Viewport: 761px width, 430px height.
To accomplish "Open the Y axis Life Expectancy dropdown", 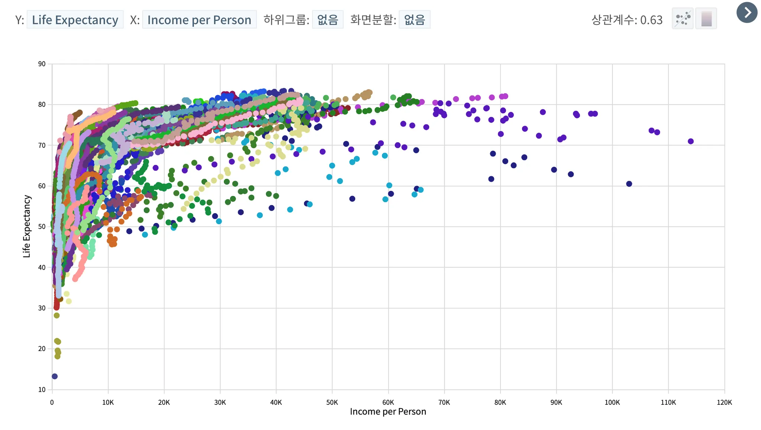I will (75, 20).
